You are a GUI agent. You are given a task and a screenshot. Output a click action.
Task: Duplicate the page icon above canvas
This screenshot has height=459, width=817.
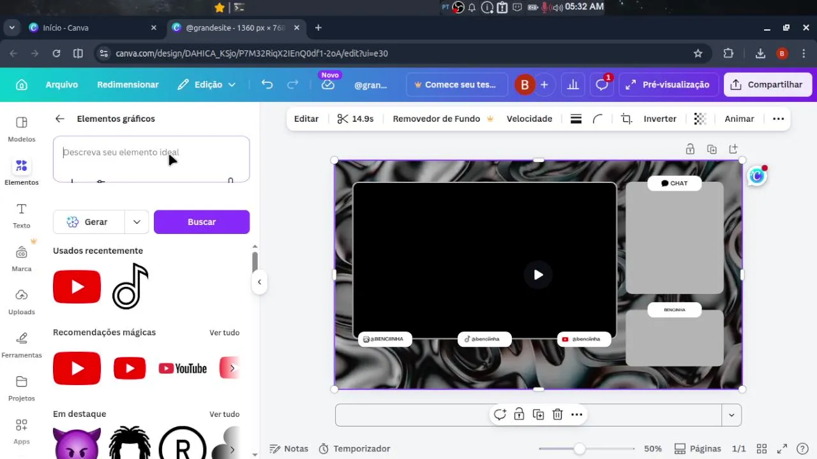[712, 149]
